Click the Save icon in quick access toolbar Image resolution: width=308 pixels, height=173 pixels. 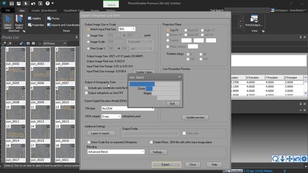[x=12, y=3]
